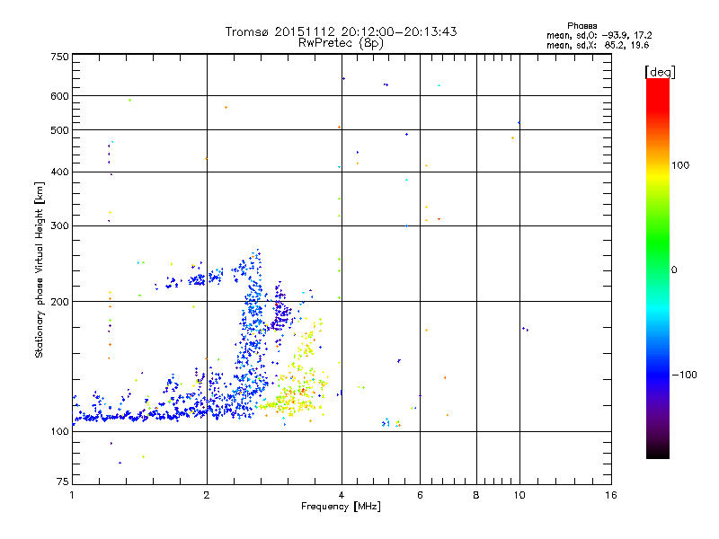Viewport: 719px width, 539px height.
Task: Click the 300 tick label on the height axis
Action: (x=59, y=226)
